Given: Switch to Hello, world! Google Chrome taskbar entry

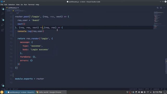Looking at the screenshot, I should 51,92.
